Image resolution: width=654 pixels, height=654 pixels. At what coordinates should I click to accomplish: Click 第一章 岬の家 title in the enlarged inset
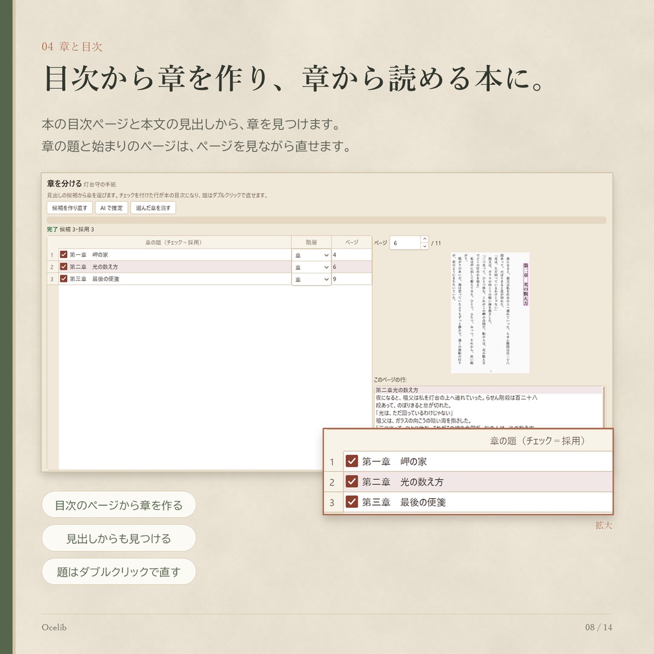394,461
